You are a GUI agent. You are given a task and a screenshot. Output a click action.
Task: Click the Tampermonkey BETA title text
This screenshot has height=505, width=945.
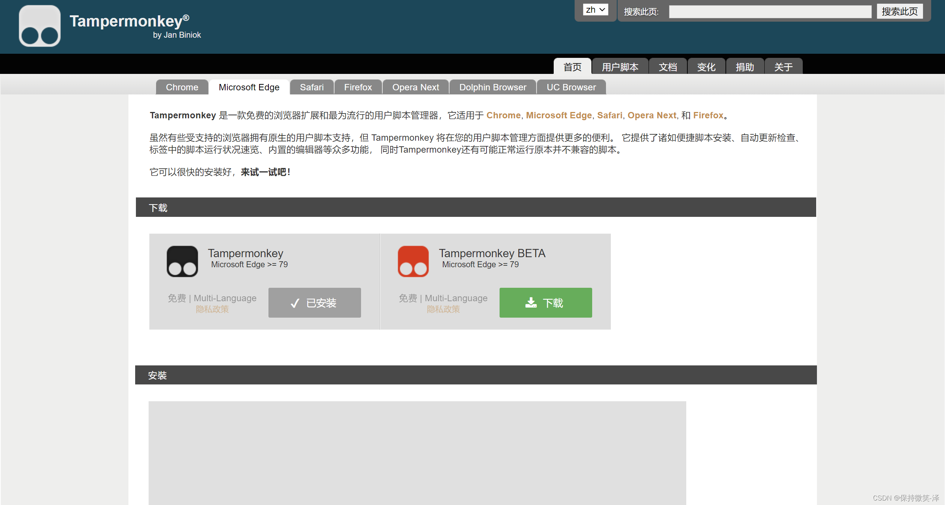[x=492, y=253]
